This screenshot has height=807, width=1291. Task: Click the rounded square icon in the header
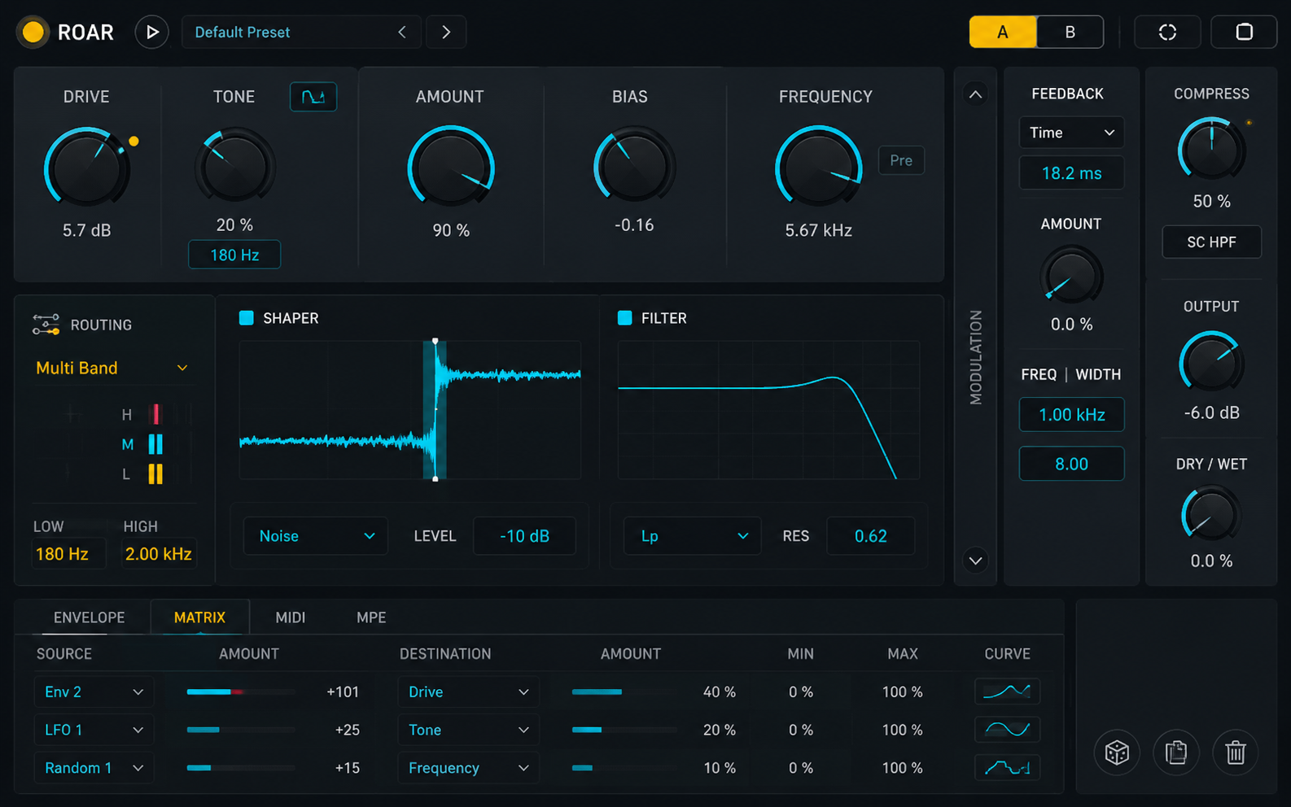[x=1244, y=33]
